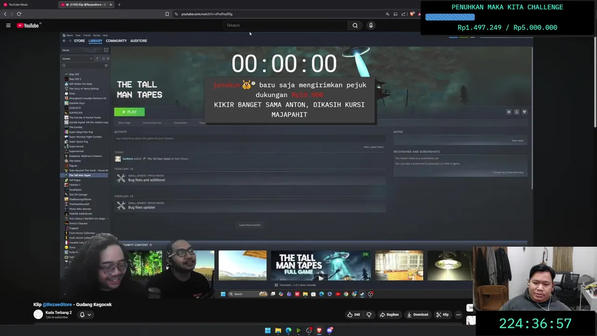Viewport: 597px width, 336px height.
Task: Open the page translate icon
Action: click(x=387, y=14)
